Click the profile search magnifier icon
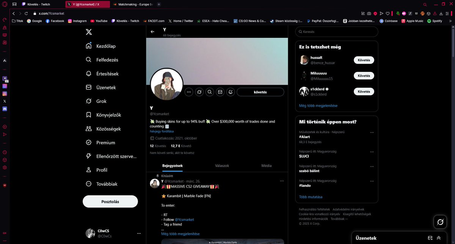This screenshot has width=455, height=244. click(210, 92)
